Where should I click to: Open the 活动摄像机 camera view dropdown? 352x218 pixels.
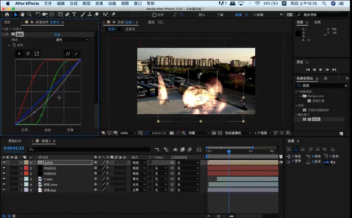coord(238,133)
